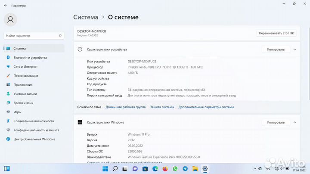Click the Конфиденциальность shield icon
Screen dimensions: 310x174
(x=8, y=130)
